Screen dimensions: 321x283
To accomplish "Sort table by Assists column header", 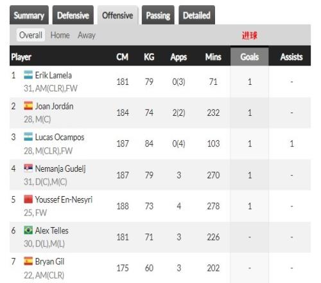I will point(291,57).
